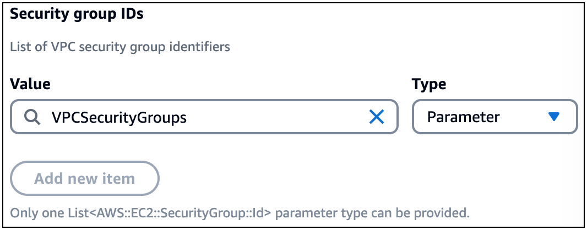Screen dimensions: 587x230
Task: Click empty space inside the Value search field
Action: (x=275, y=117)
